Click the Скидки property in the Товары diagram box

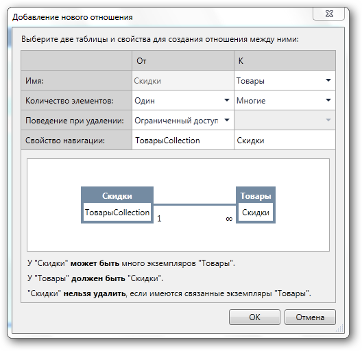[256, 213]
